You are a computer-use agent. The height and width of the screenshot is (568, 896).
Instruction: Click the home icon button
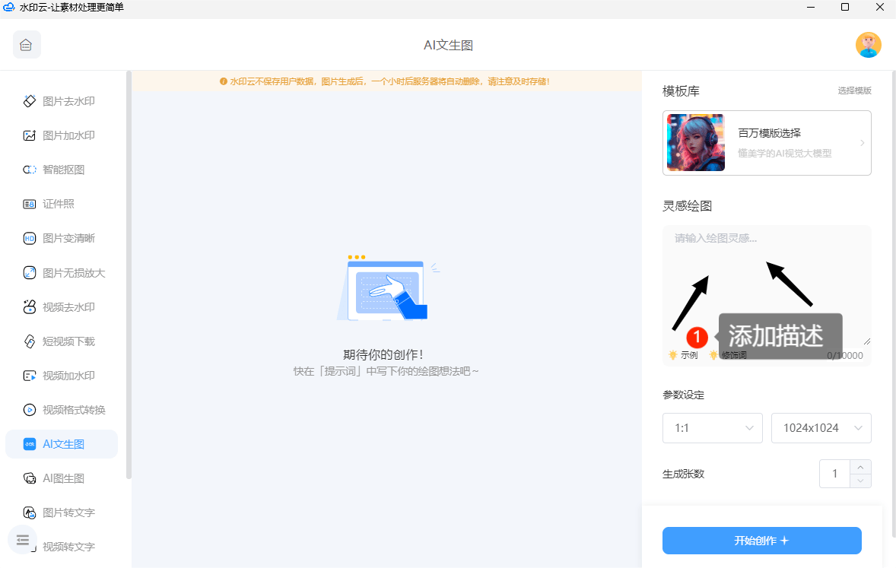tap(27, 45)
